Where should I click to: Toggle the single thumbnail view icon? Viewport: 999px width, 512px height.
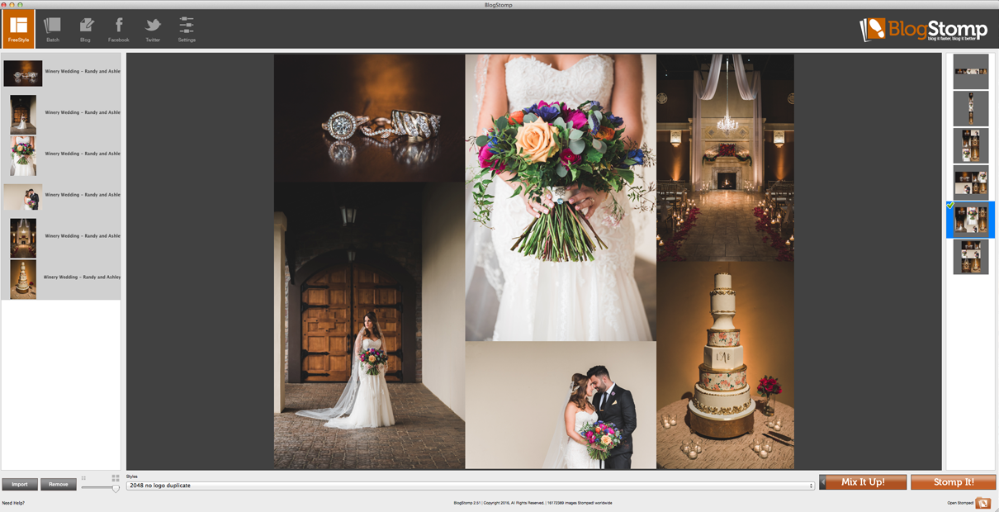83,477
